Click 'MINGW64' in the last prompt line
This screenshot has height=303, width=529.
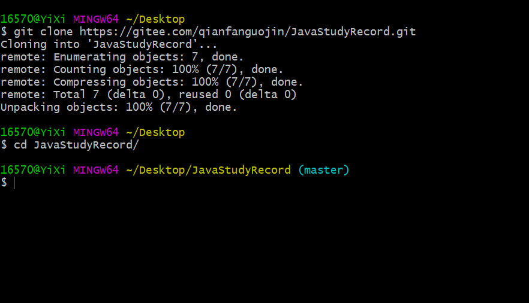(x=96, y=170)
